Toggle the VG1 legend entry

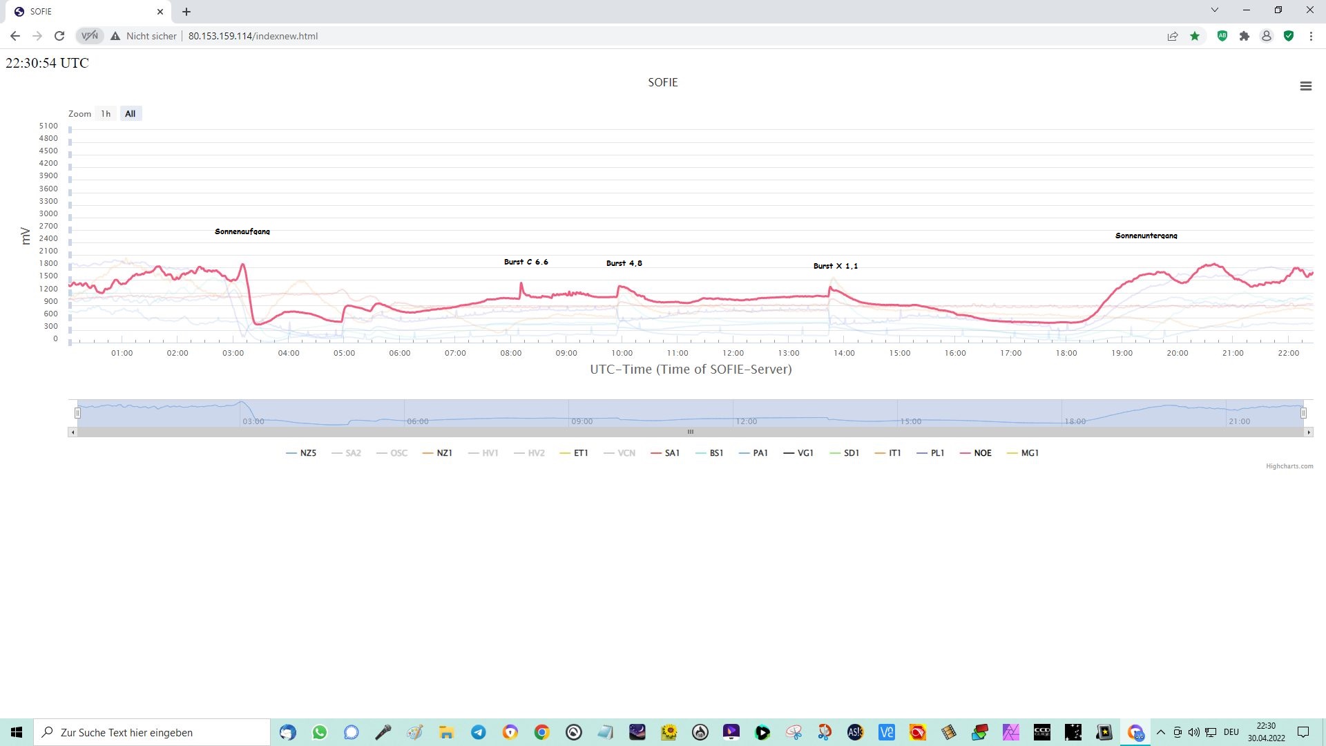click(x=798, y=453)
